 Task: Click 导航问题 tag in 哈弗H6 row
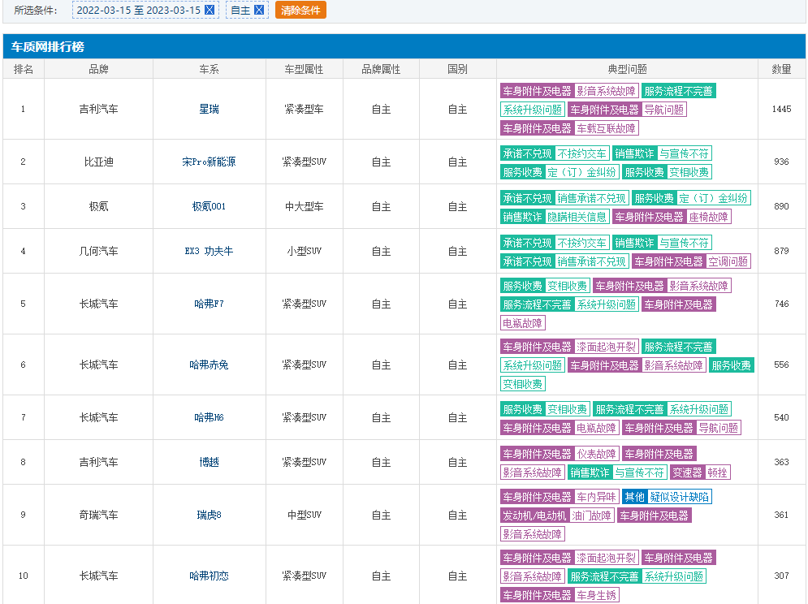click(718, 428)
